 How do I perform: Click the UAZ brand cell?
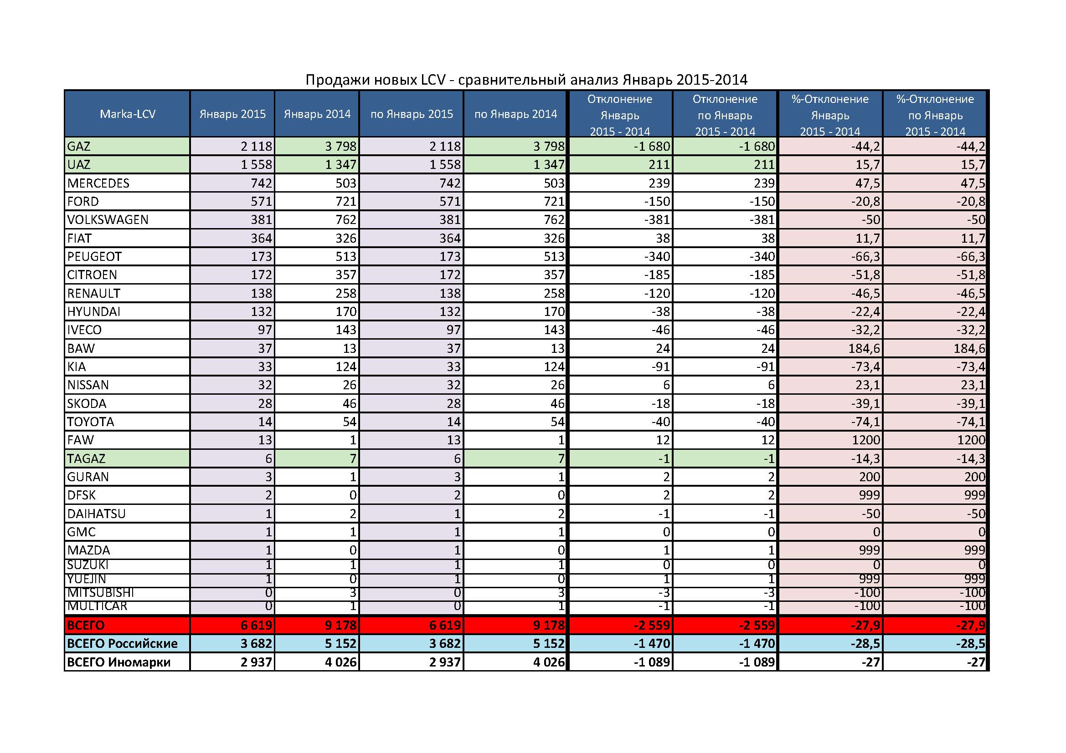[78, 165]
